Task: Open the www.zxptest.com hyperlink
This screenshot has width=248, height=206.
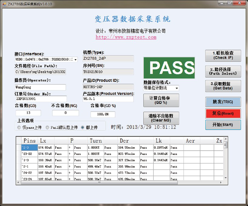Action: point(126,37)
